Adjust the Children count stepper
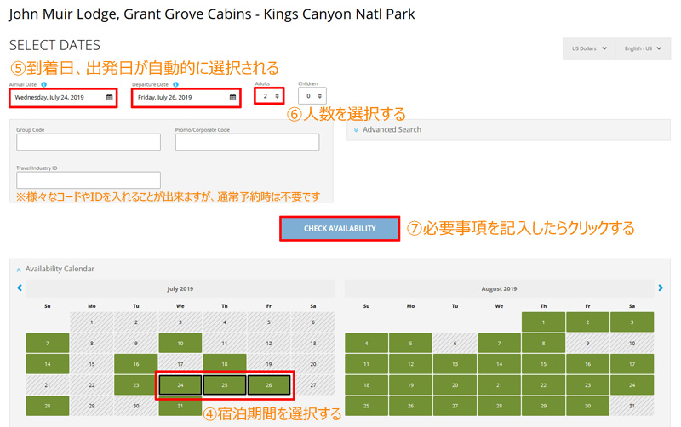Image resolution: width=681 pixels, height=427 pixels. point(320,96)
